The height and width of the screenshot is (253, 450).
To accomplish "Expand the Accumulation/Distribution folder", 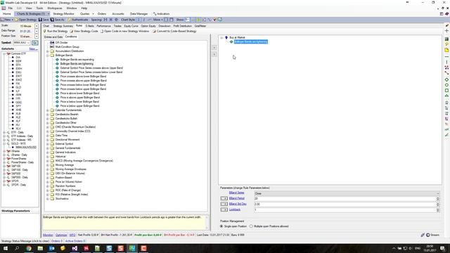I will click(x=48, y=51).
